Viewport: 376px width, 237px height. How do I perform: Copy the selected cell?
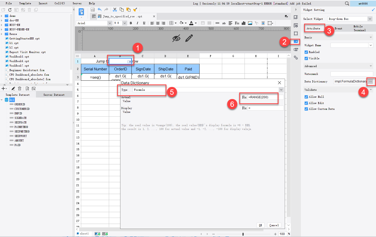pos(122,10)
